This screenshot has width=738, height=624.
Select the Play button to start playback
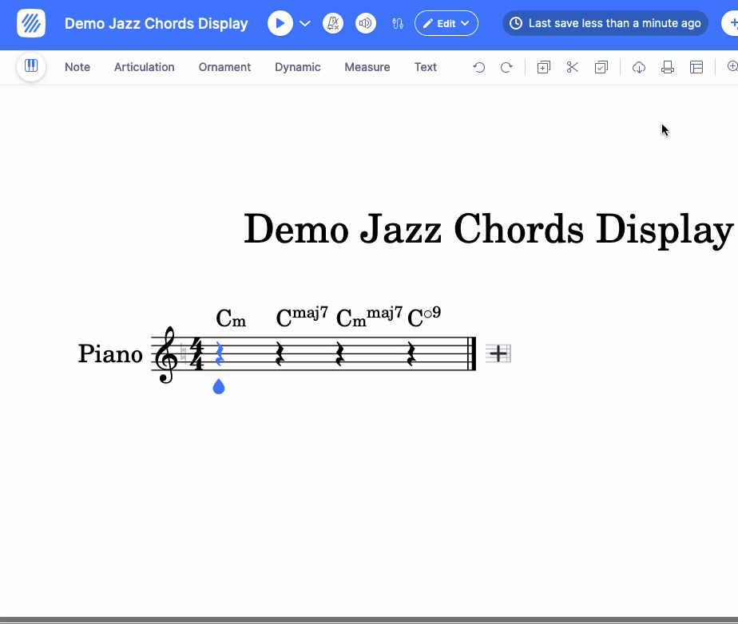point(280,24)
